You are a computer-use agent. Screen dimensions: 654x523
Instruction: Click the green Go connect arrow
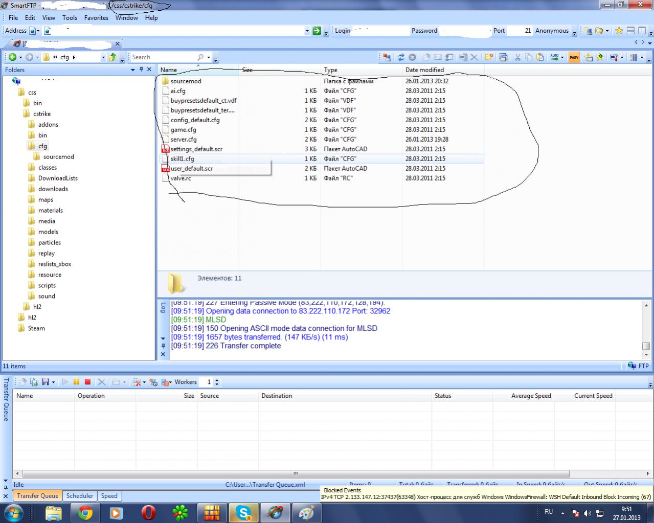317,31
